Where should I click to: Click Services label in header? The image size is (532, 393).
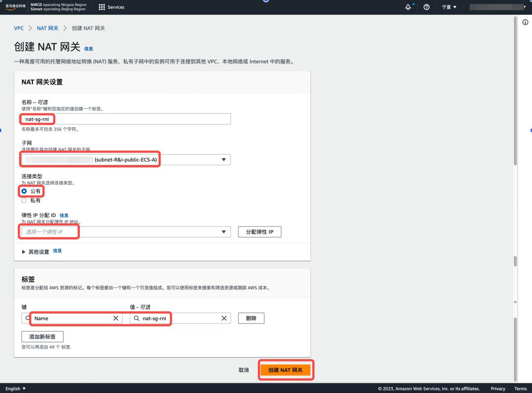tap(116, 7)
